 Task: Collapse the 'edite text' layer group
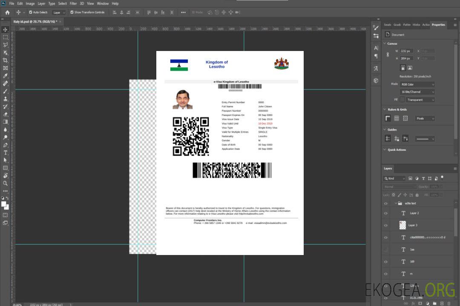[396, 203]
